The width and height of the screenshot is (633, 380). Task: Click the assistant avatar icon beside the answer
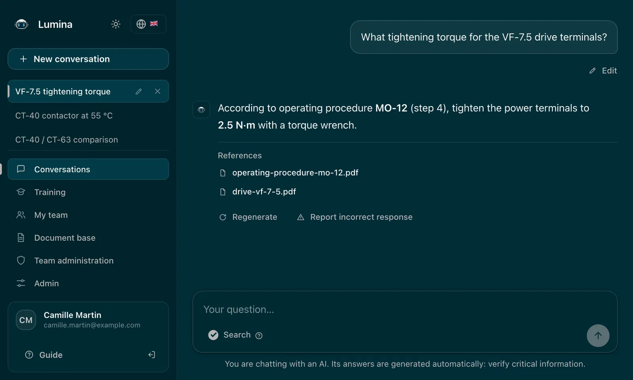(201, 110)
